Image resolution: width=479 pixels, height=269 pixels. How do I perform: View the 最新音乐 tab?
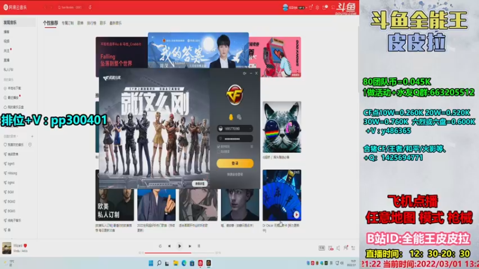(116, 23)
